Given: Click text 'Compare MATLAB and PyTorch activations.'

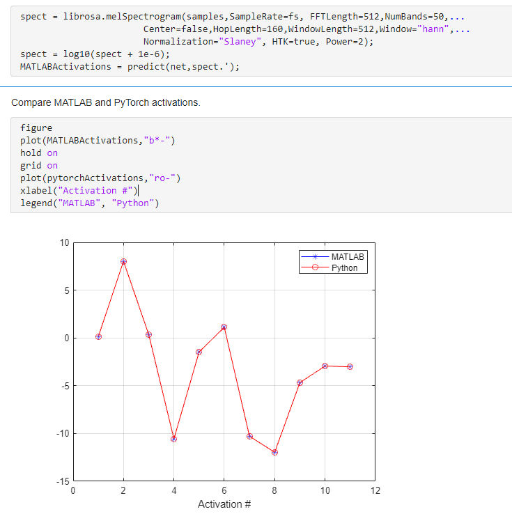Looking at the screenshot, I should pyautogui.click(x=106, y=102).
